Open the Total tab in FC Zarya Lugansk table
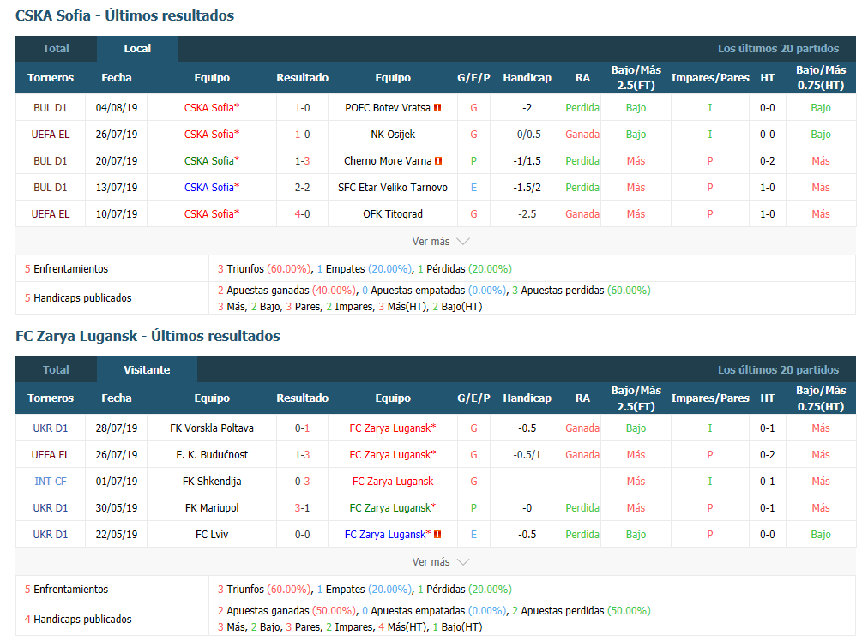Image resolution: width=868 pixels, height=641 pixels. [x=56, y=369]
